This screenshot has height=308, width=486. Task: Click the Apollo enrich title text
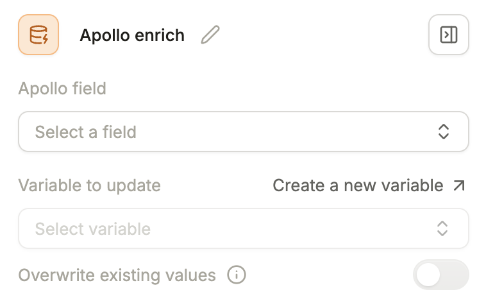pos(132,35)
